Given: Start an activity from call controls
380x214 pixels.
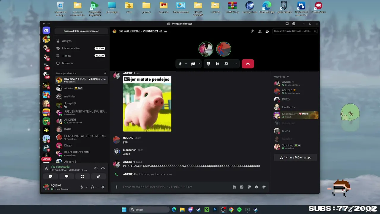Looking at the screenshot, I should tap(217, 64).
